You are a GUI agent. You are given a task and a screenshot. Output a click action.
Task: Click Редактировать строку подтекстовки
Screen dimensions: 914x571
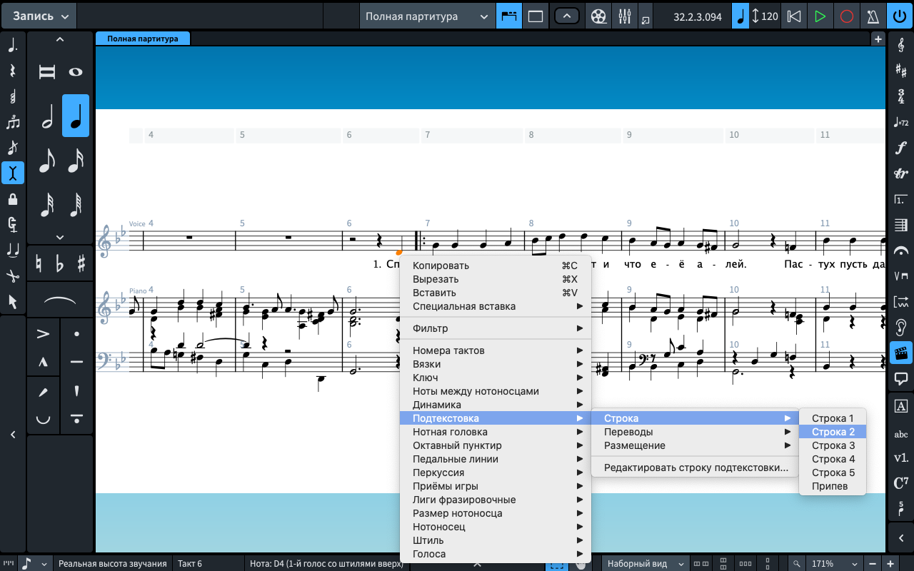pos(695,468)
